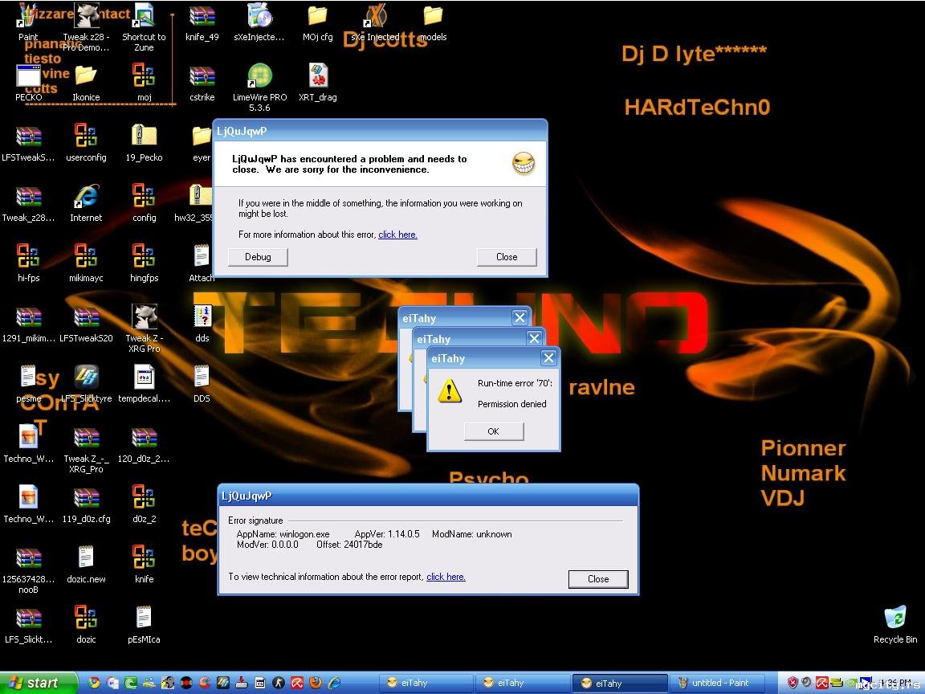The image size is (925, 694).
Task: Select the 119_d0z.cfg archive icon
Action: coord(86,505)
